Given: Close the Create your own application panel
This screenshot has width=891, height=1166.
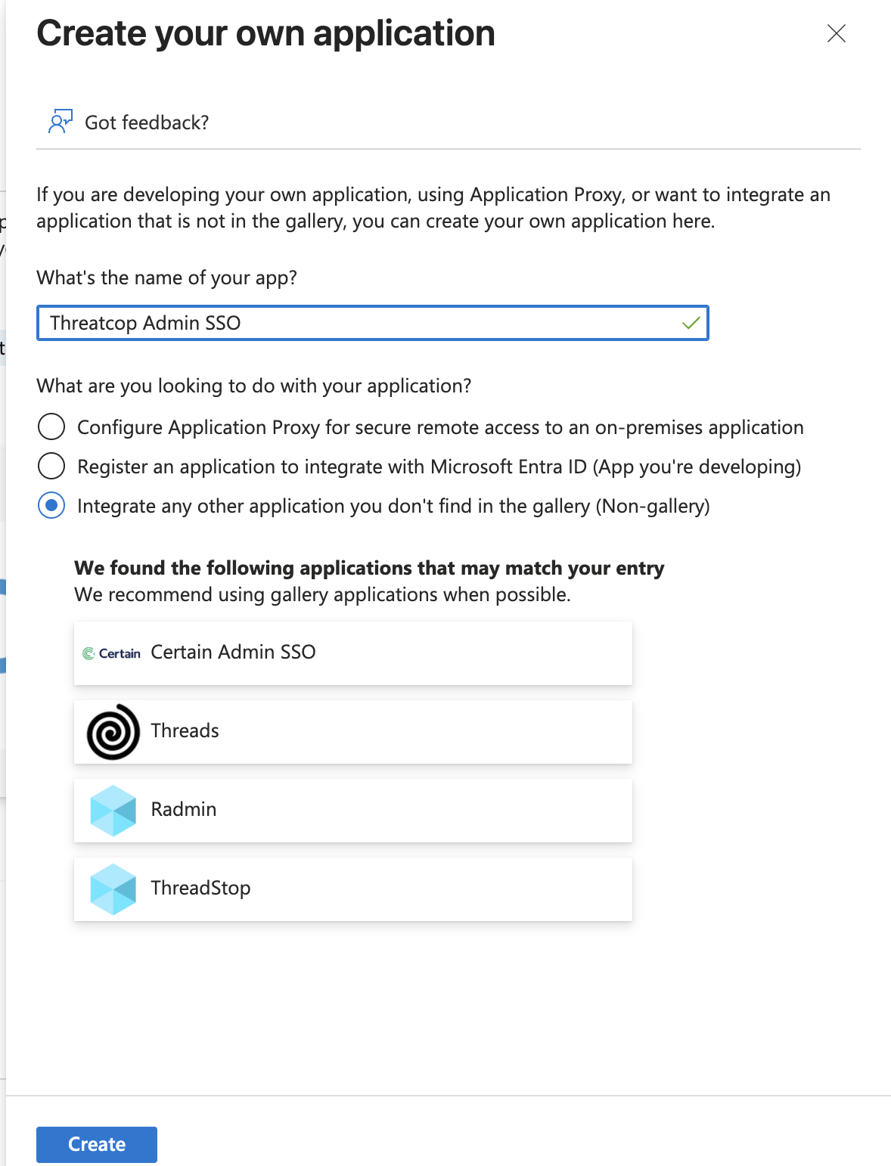Looking at the screenshot, I should (x=837, y=33).
